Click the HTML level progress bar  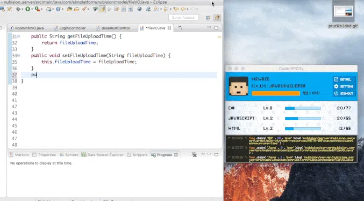pyautogui.click(x=303, y=129)
